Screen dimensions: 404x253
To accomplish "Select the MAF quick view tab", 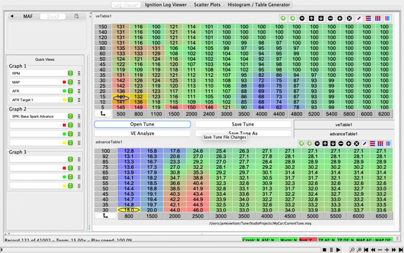I will point(28,16).
